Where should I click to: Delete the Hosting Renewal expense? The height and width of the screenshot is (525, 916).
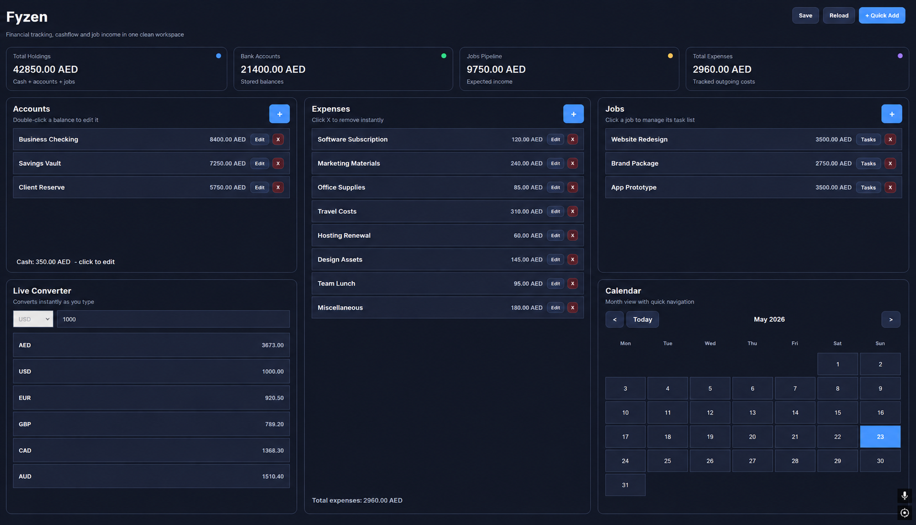pyautogui.click(x=572, y=235)
